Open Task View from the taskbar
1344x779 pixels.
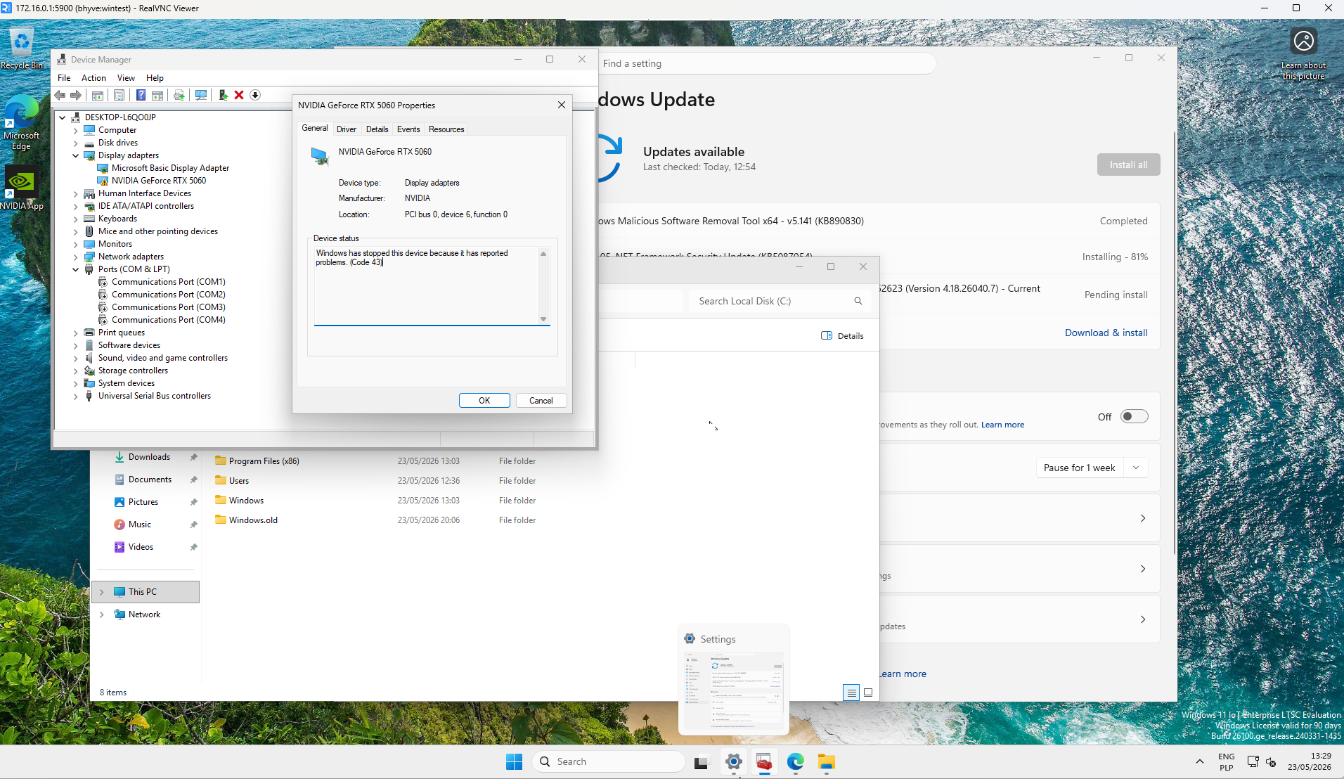[x=702, y=762]
